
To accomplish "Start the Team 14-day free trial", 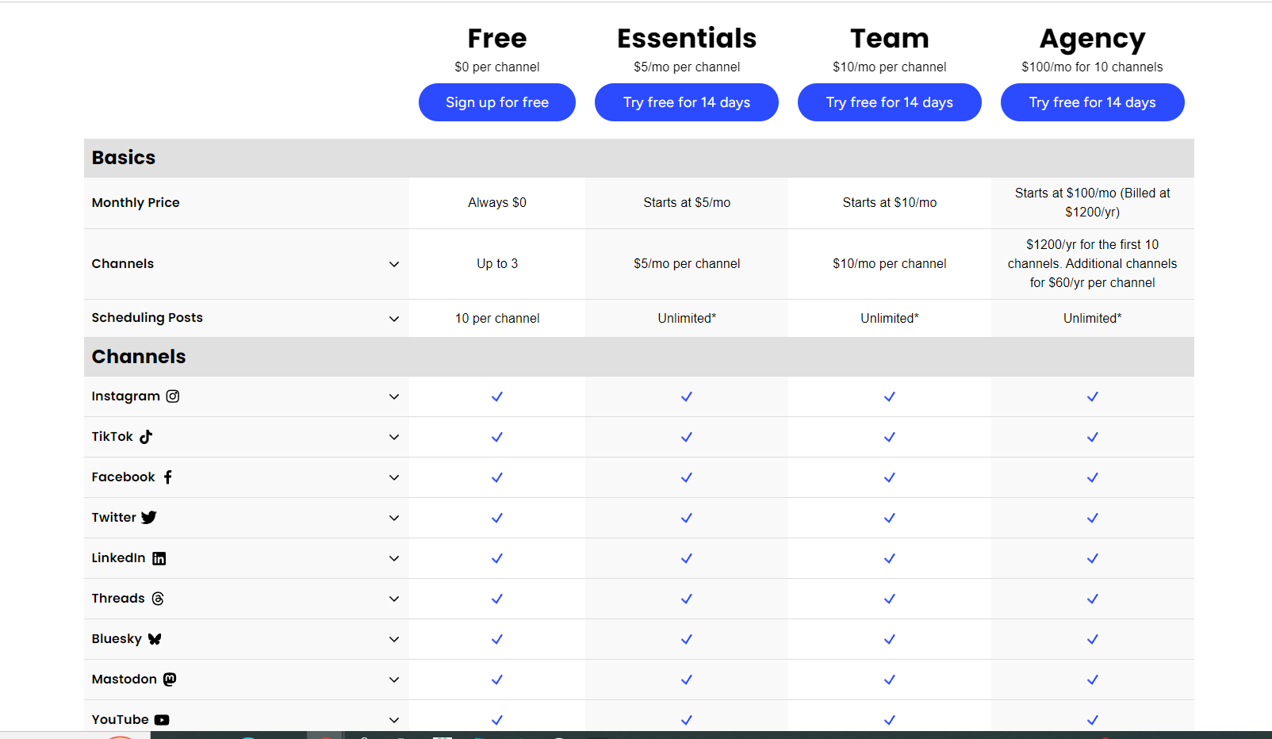I will (890, 102).
